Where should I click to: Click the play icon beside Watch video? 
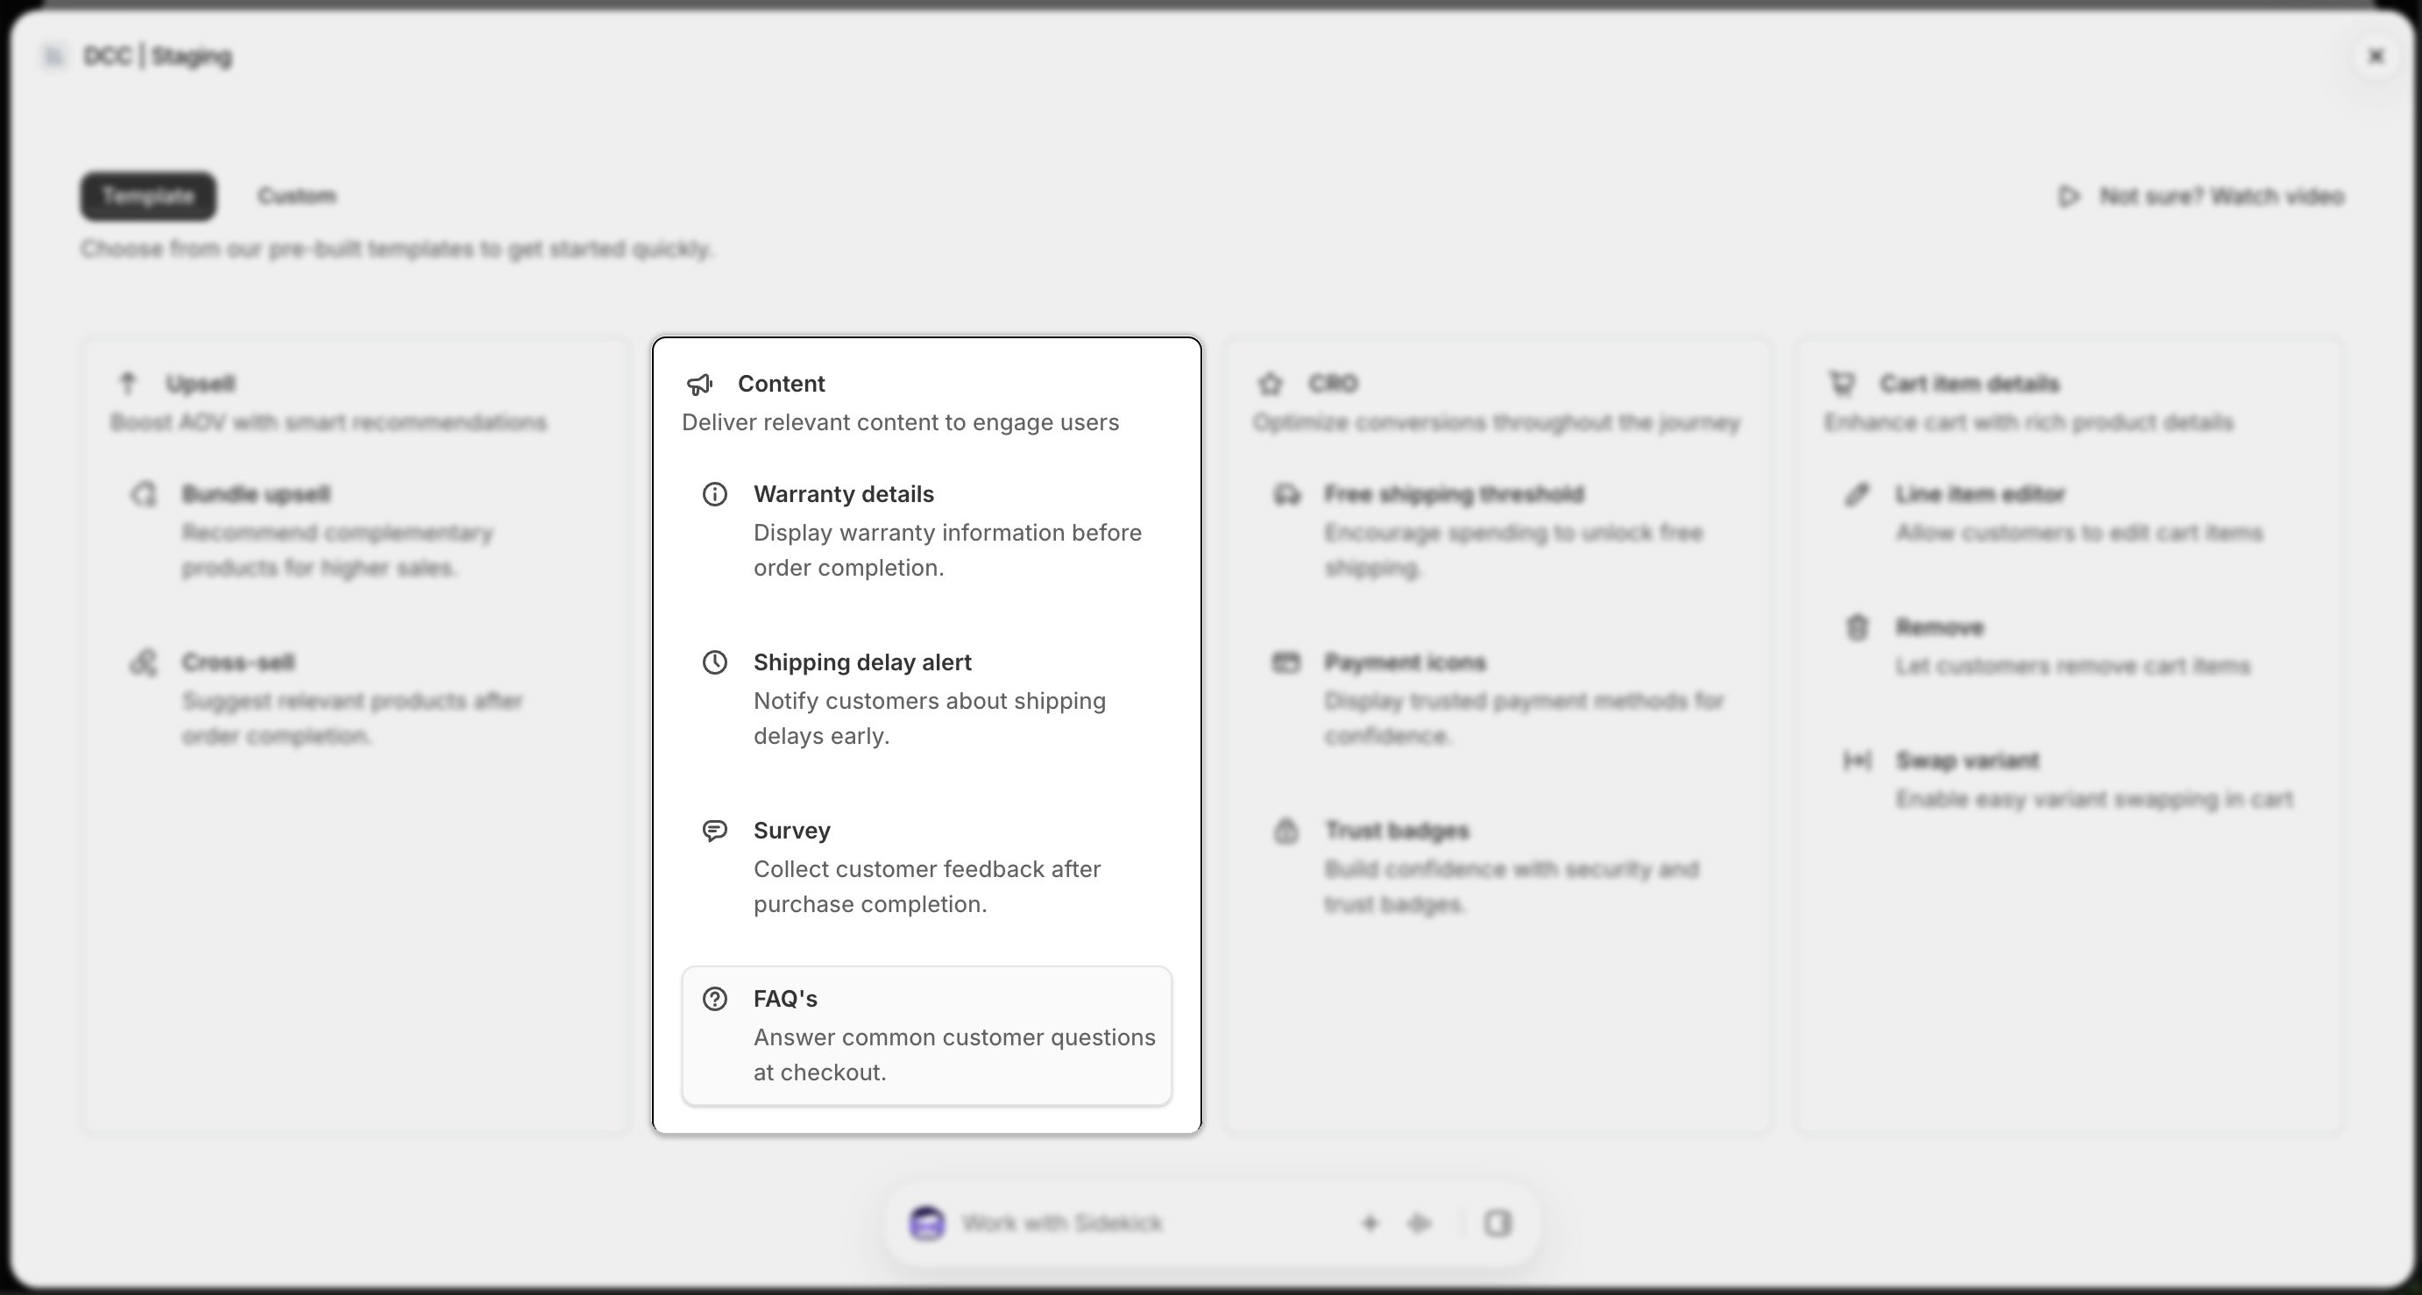point(2069,196)
